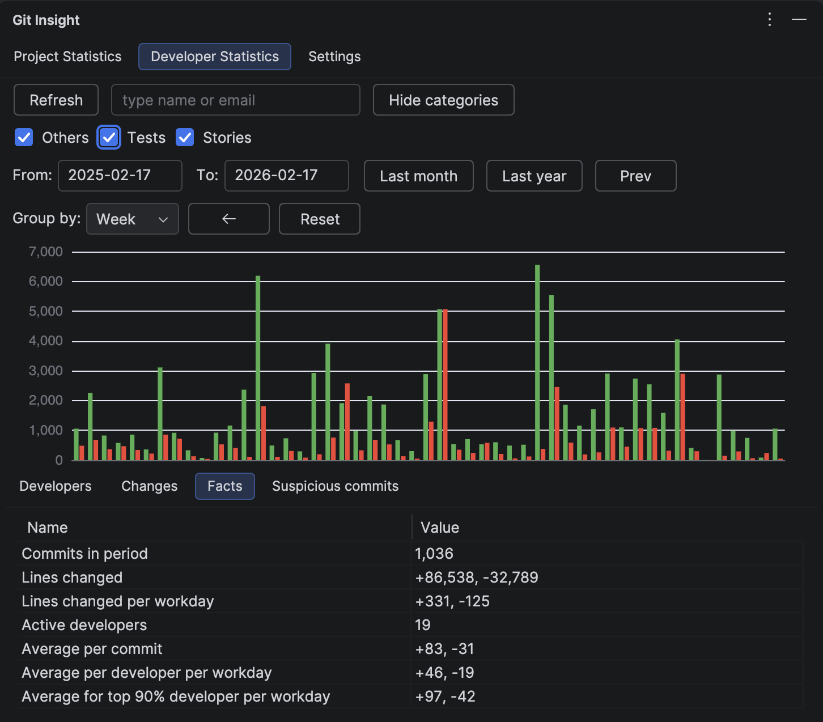Edit the From date field
823x722 pixels.
[120, 176]
